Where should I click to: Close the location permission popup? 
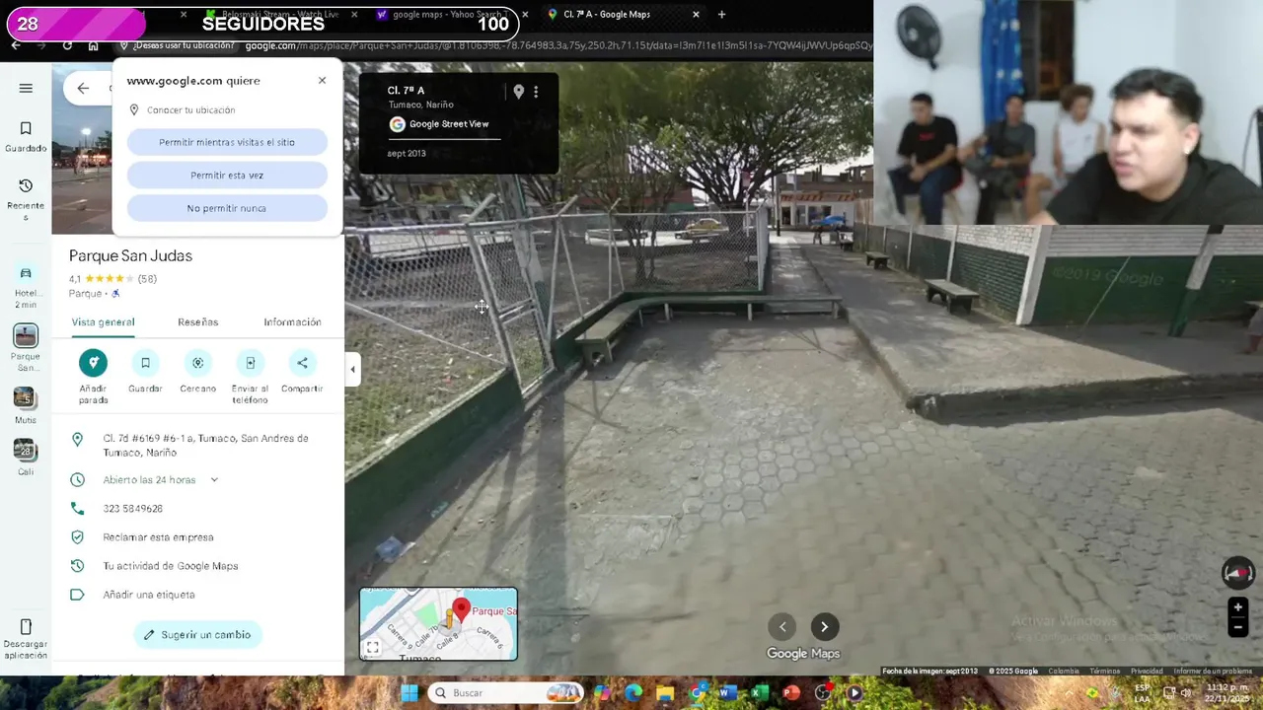[x=322, y=81]
